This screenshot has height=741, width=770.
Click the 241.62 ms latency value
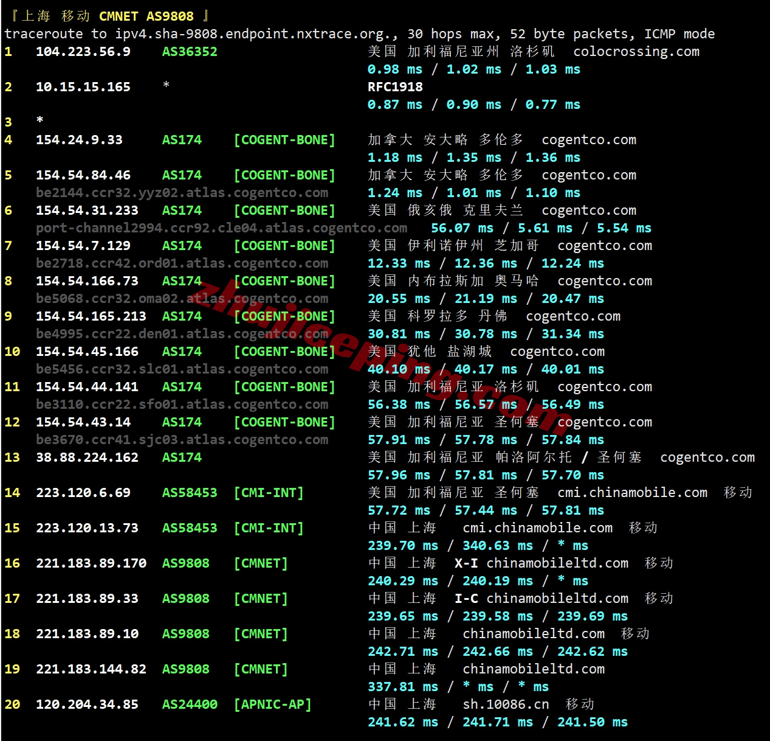[403, 722]
